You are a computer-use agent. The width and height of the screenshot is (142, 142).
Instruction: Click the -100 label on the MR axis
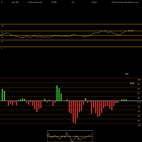(139, 125)
